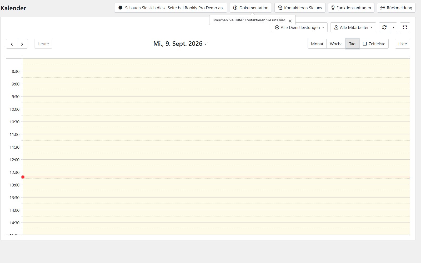Click Rückmeldung button
421x263 pixels.
396,8
